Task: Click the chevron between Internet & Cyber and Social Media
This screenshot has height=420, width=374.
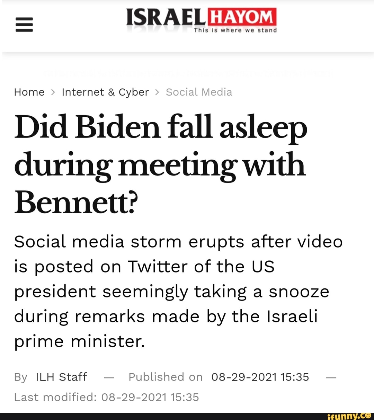Action: (x=157, y=92)
